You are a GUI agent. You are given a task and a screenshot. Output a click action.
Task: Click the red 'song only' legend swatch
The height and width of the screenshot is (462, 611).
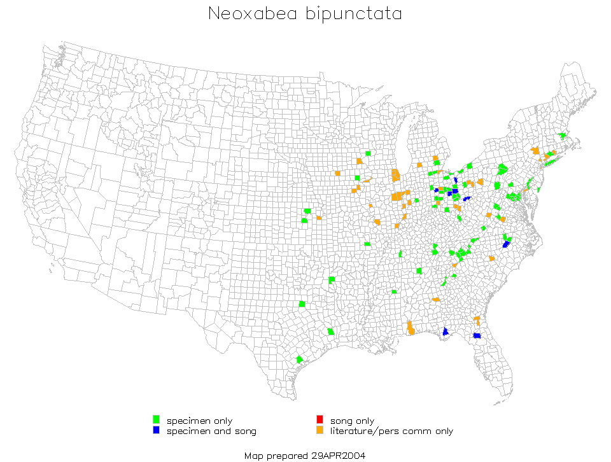coord(320,420)
